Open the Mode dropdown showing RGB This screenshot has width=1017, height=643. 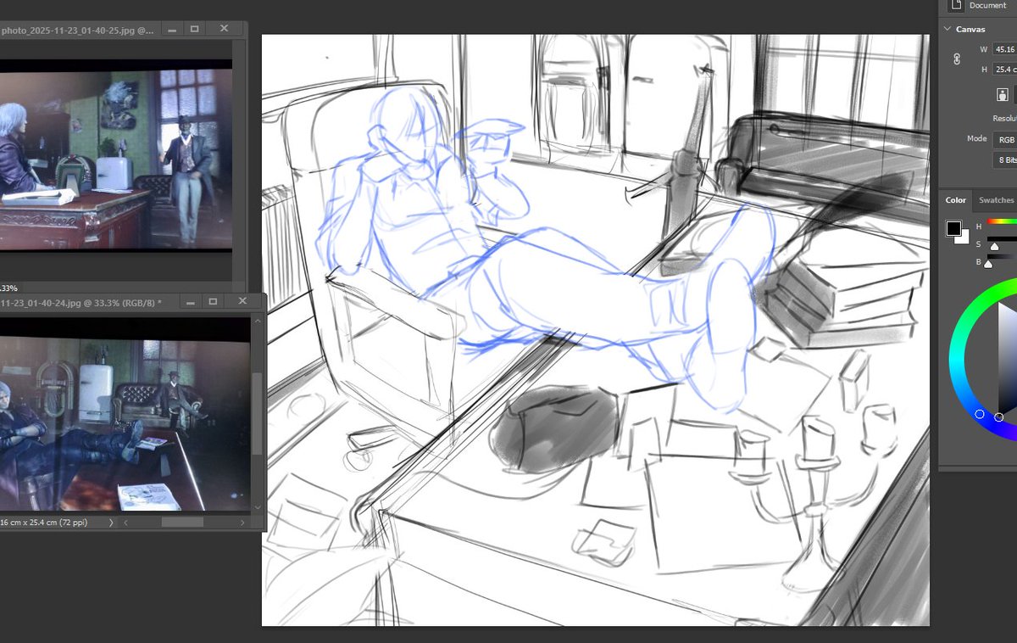(x=1007, y=138)
